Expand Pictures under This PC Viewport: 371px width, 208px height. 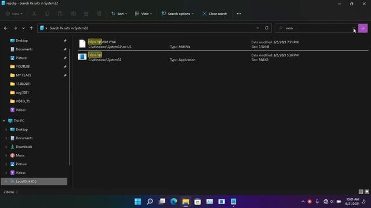point(6,164)
